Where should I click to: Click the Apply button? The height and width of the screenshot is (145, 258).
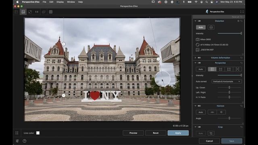click(x=178, y=133)
